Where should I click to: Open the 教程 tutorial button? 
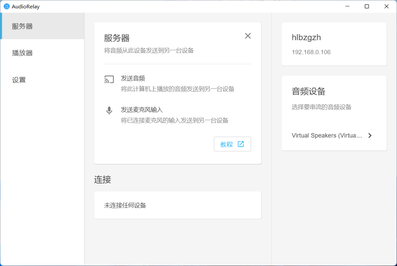coord(232,144)
